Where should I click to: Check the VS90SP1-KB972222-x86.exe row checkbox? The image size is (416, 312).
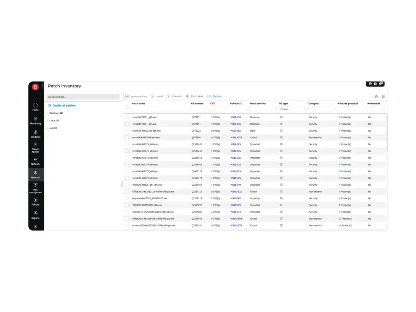(x=127, y=131)
